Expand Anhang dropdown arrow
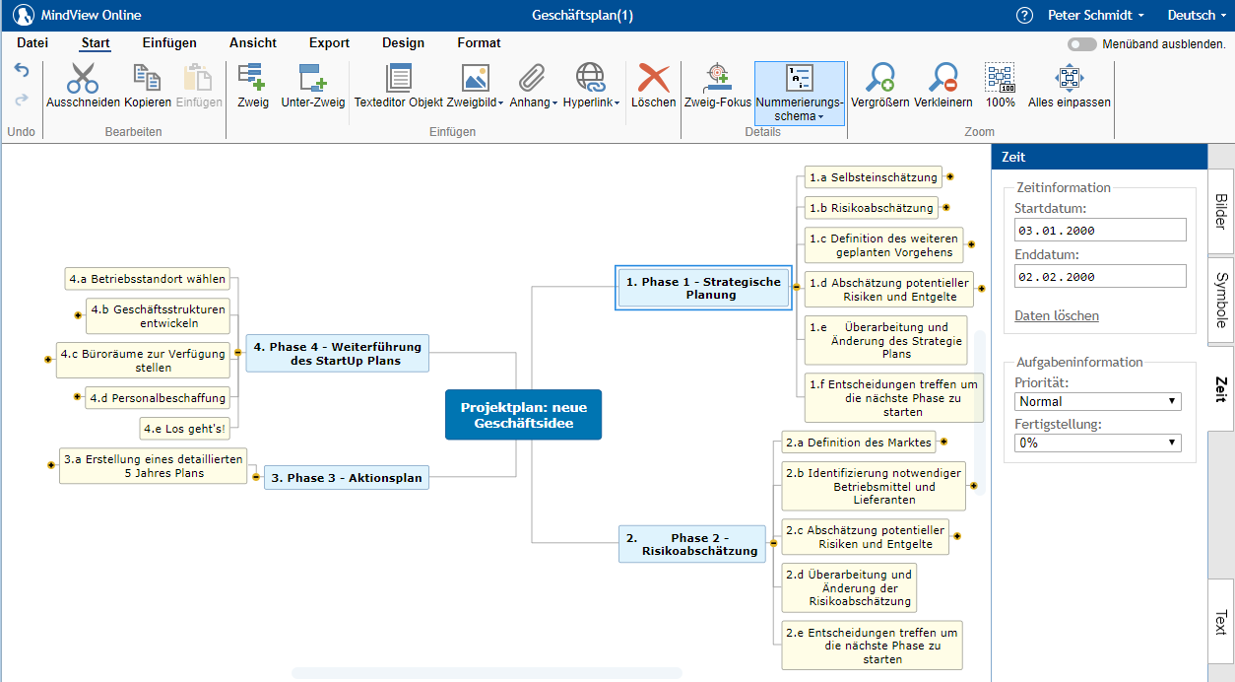Image resolution: width=1235 pixels, height=682 pixels. (554, 103)
